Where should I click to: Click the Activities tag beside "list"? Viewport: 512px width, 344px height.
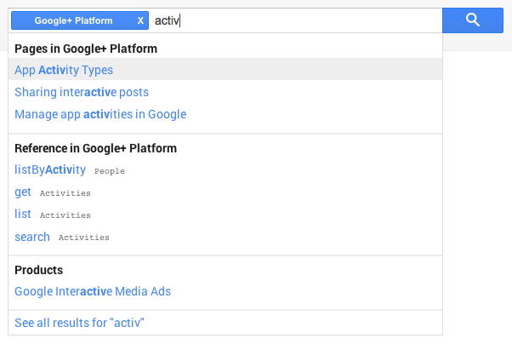(x=65, y=215)
